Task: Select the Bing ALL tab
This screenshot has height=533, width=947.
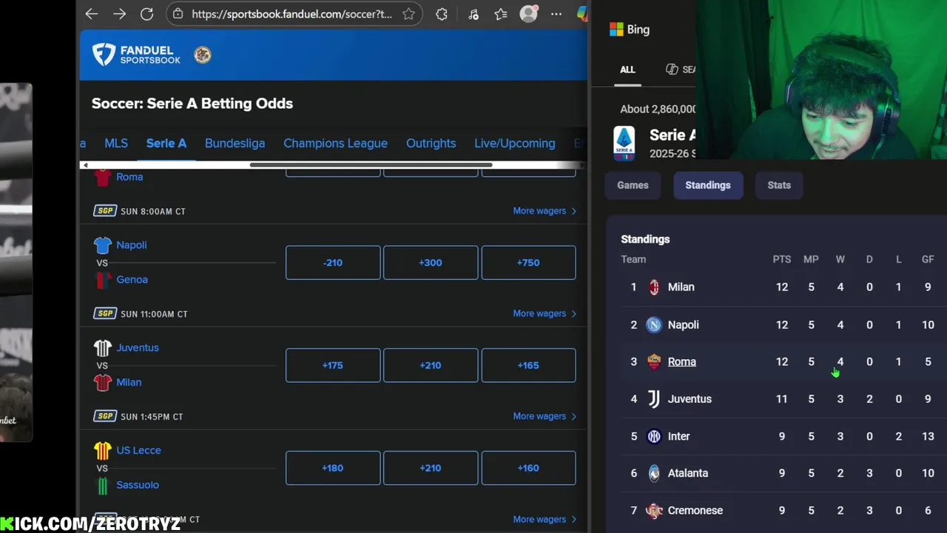Action: (627, 70)
